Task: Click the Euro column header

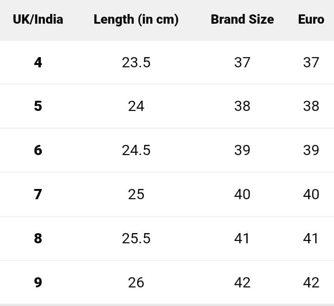Action: [311, 20]
